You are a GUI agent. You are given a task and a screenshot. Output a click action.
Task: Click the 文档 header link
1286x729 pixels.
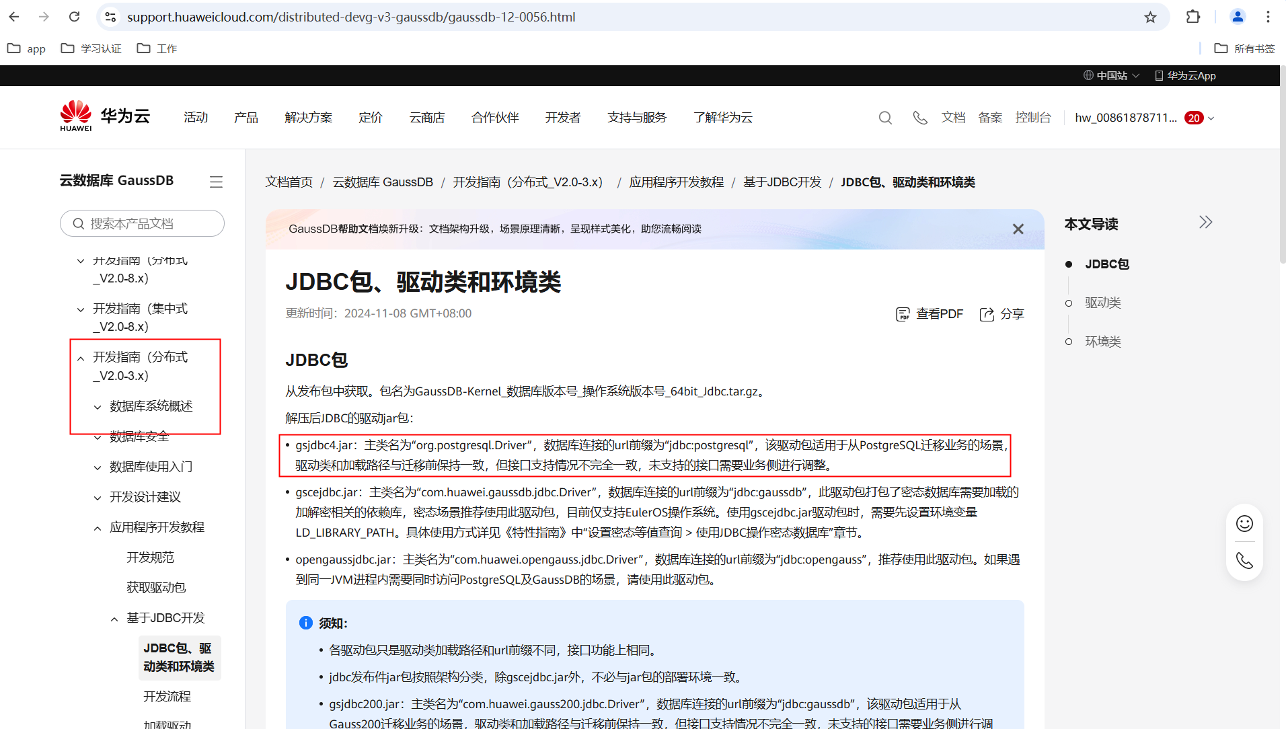[953, 118]
